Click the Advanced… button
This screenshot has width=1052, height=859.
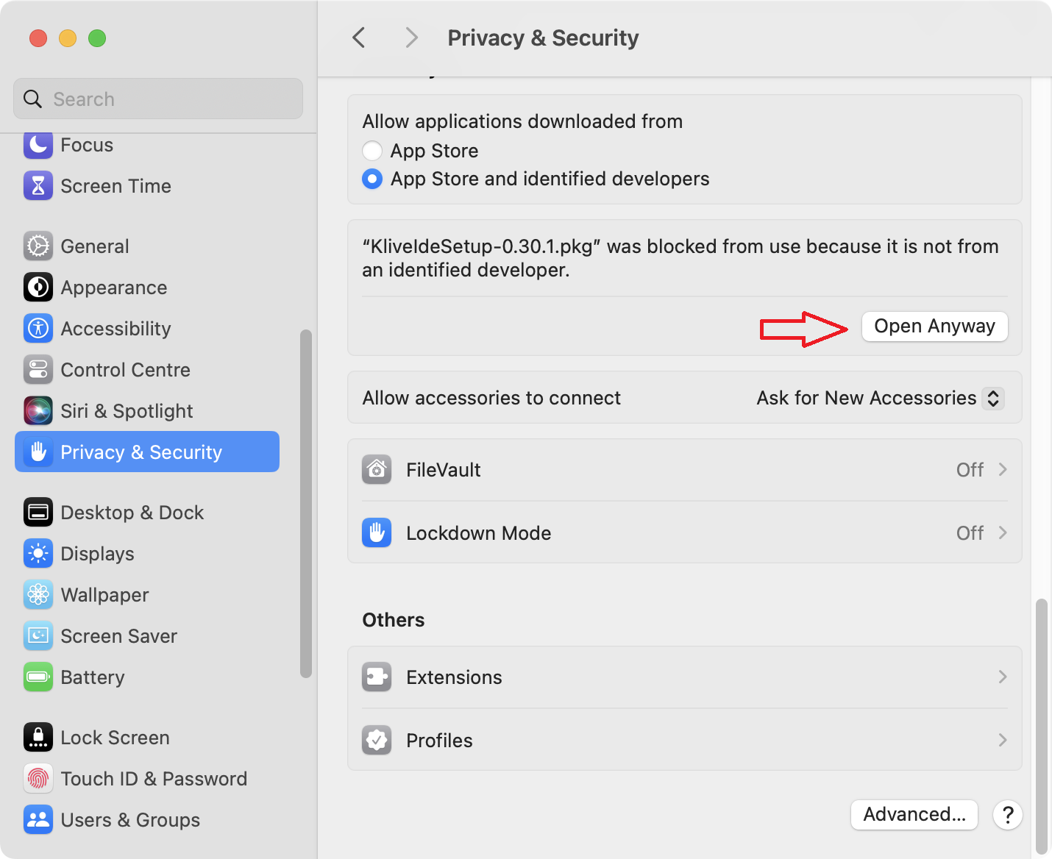tap(914, 815)
